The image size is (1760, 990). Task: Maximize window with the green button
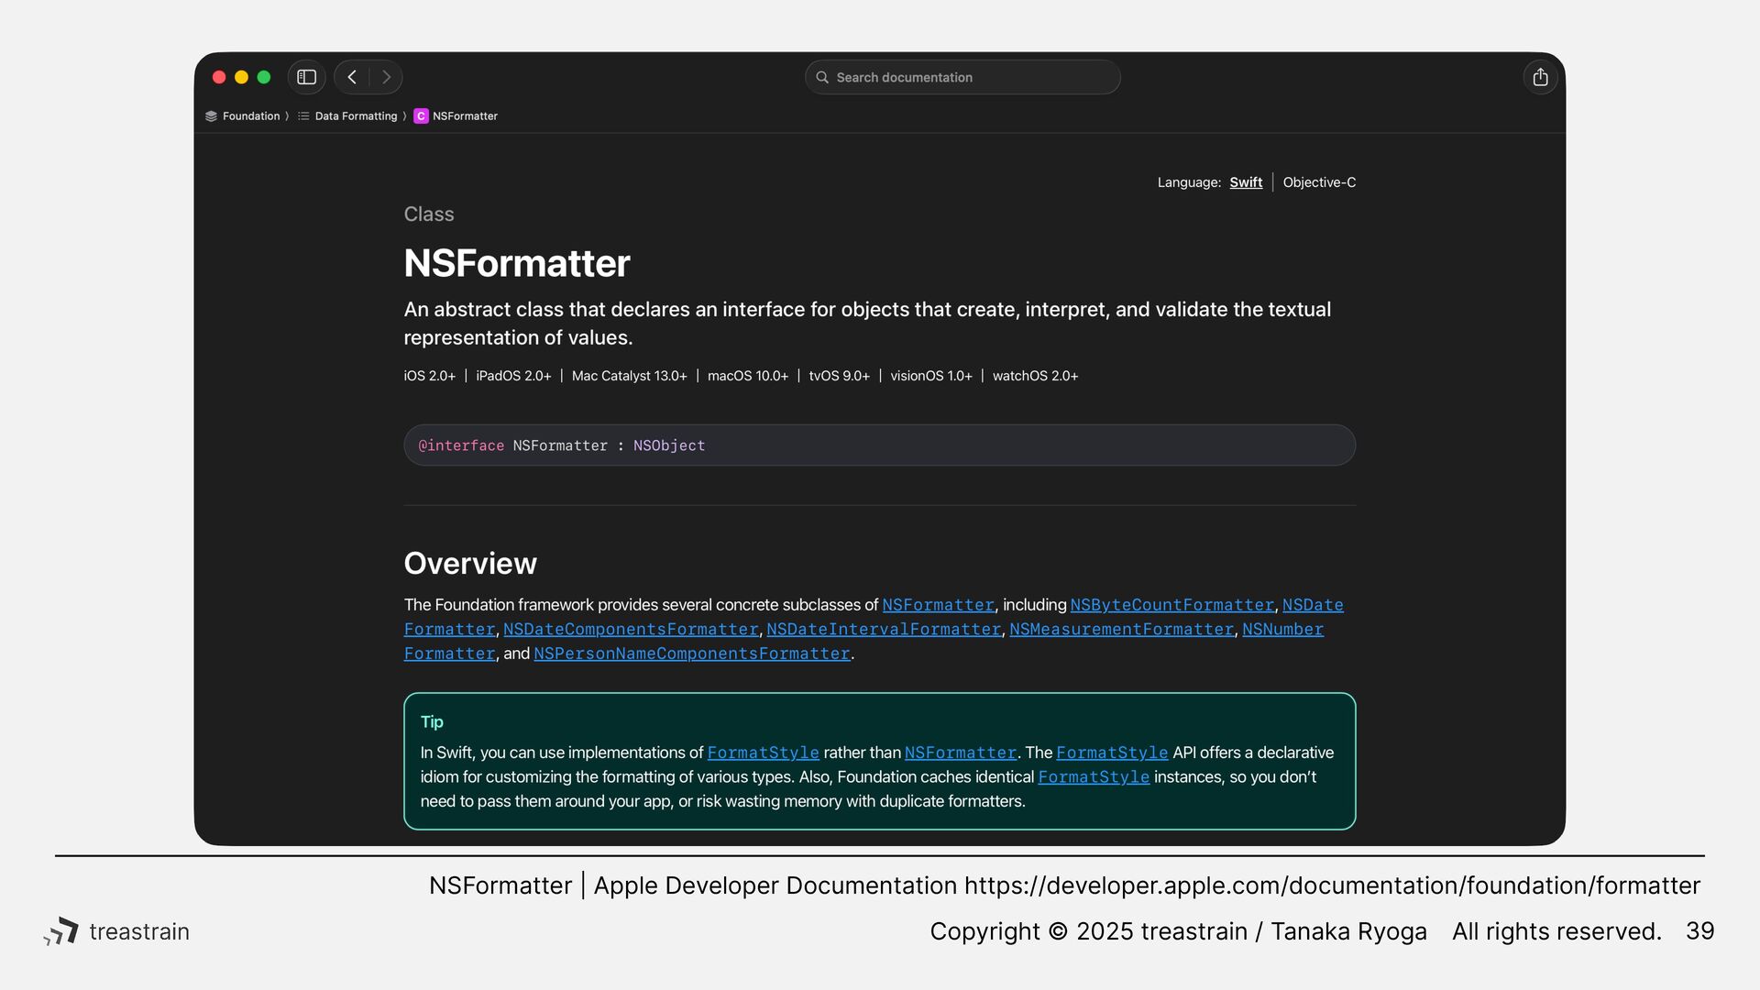point(264,77)
